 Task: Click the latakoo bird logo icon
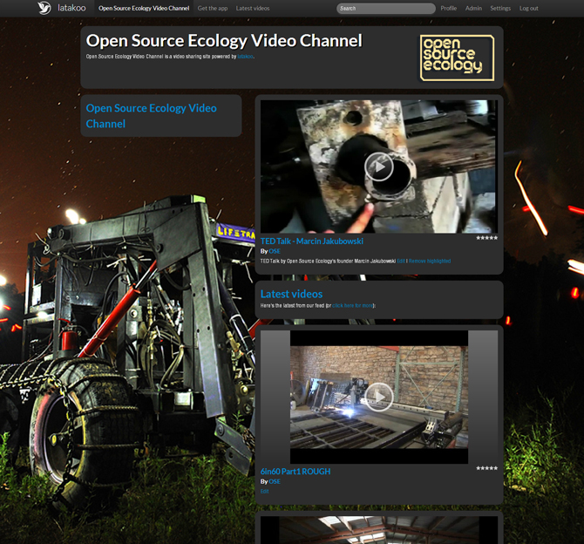pyautogui.click(x=44, y=8)
